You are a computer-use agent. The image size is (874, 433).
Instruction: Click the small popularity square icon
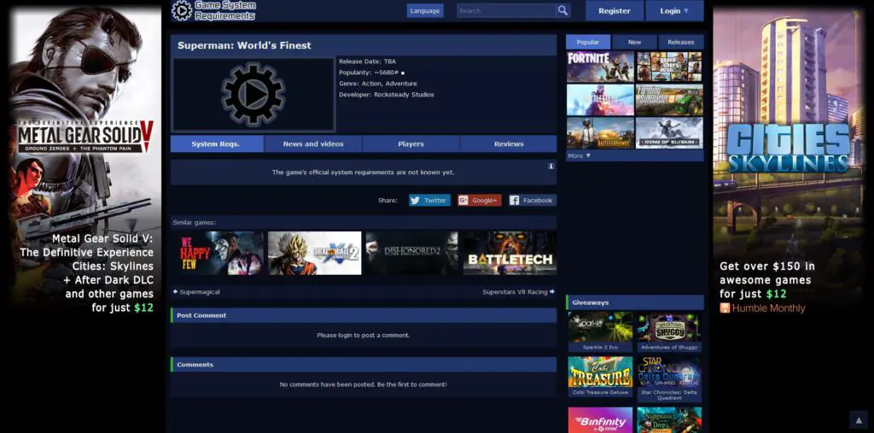(403, 73)
